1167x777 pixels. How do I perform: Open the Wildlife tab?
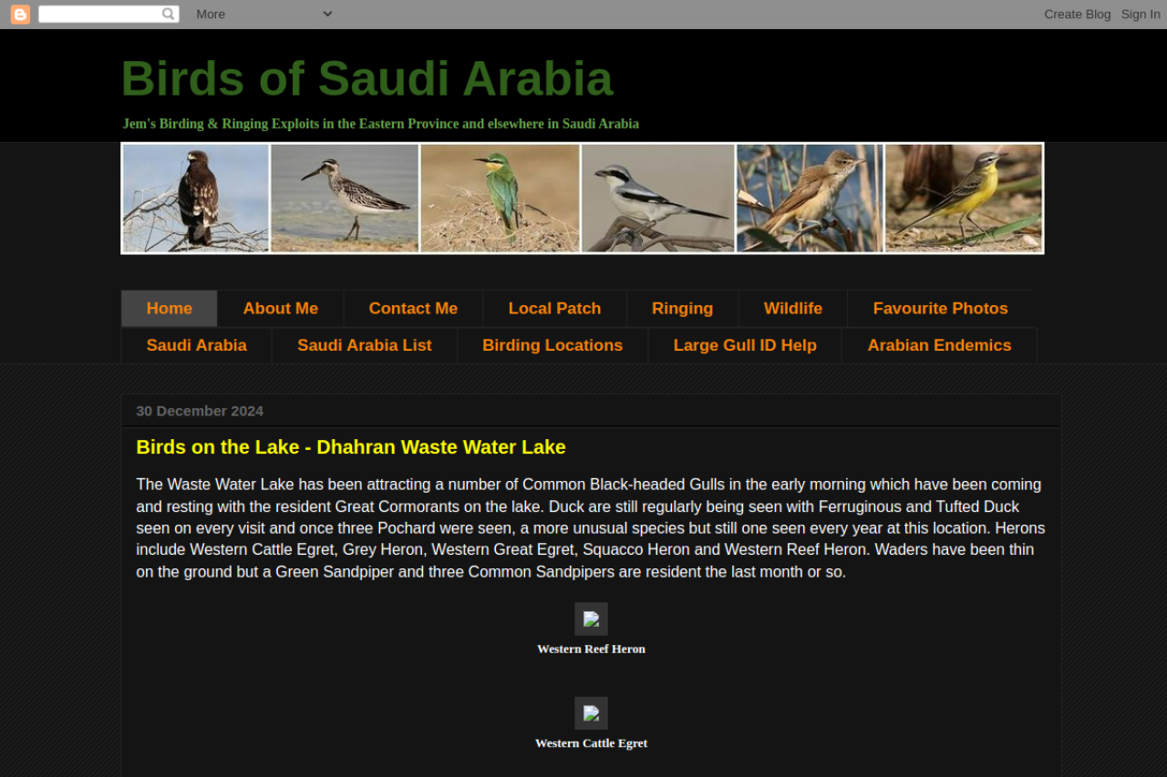pos(793,309)
